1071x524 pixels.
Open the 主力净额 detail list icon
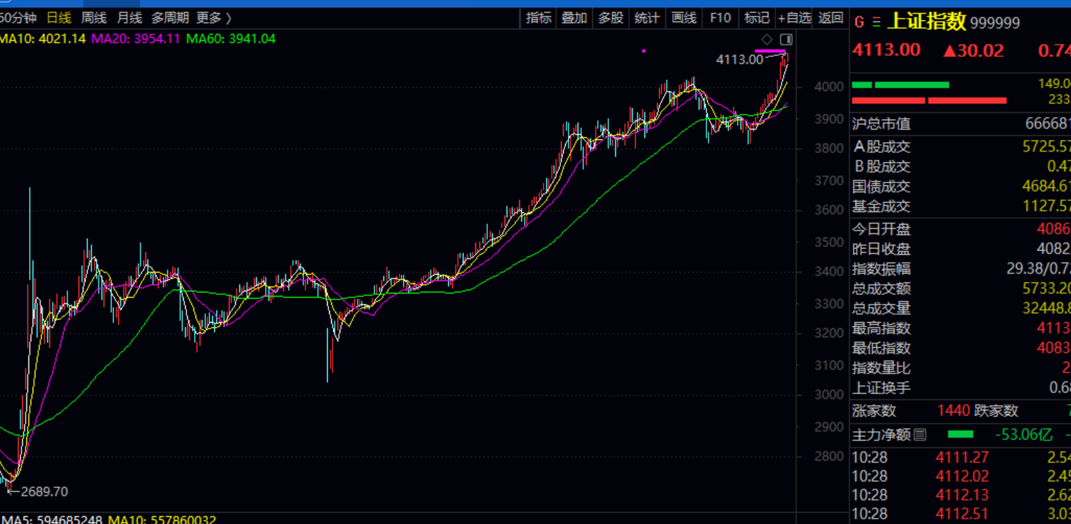[920, 435]
